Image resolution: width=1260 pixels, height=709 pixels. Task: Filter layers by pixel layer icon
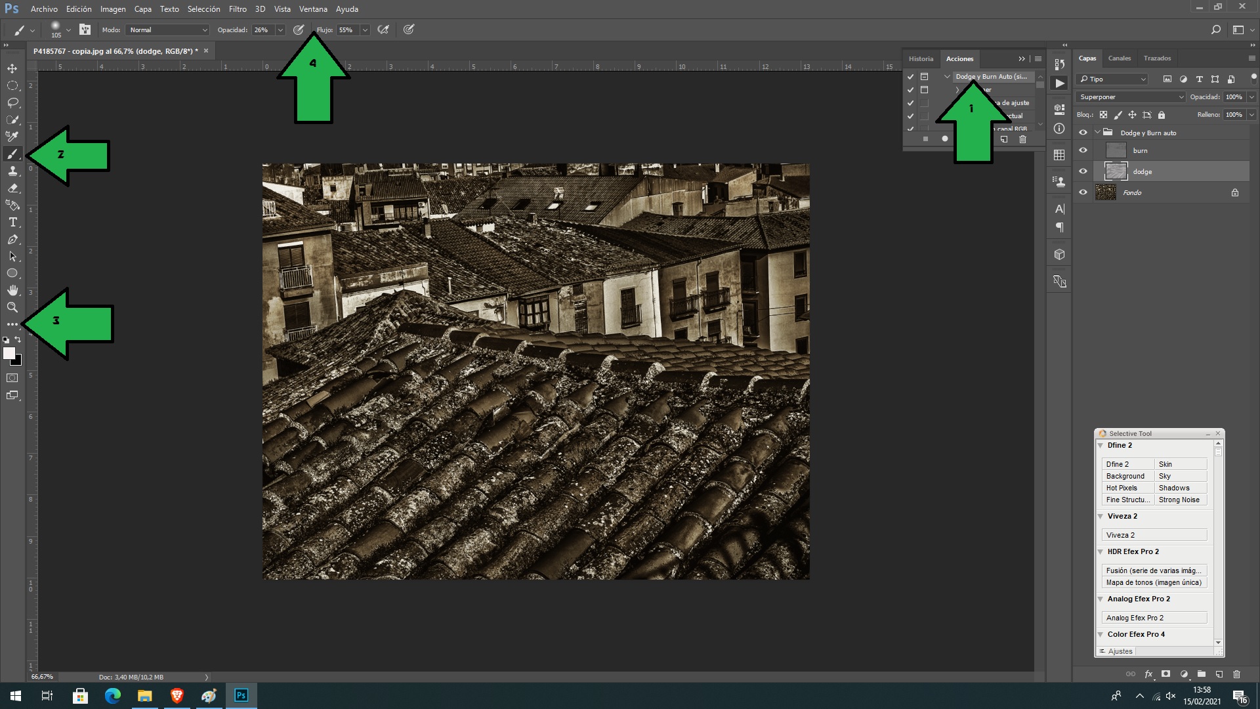[x=1167, y=79]
